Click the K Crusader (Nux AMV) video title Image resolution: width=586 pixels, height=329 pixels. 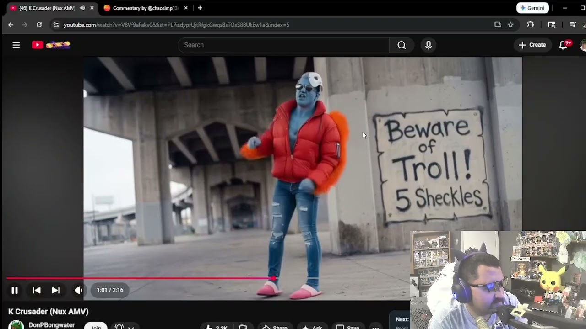49,312
